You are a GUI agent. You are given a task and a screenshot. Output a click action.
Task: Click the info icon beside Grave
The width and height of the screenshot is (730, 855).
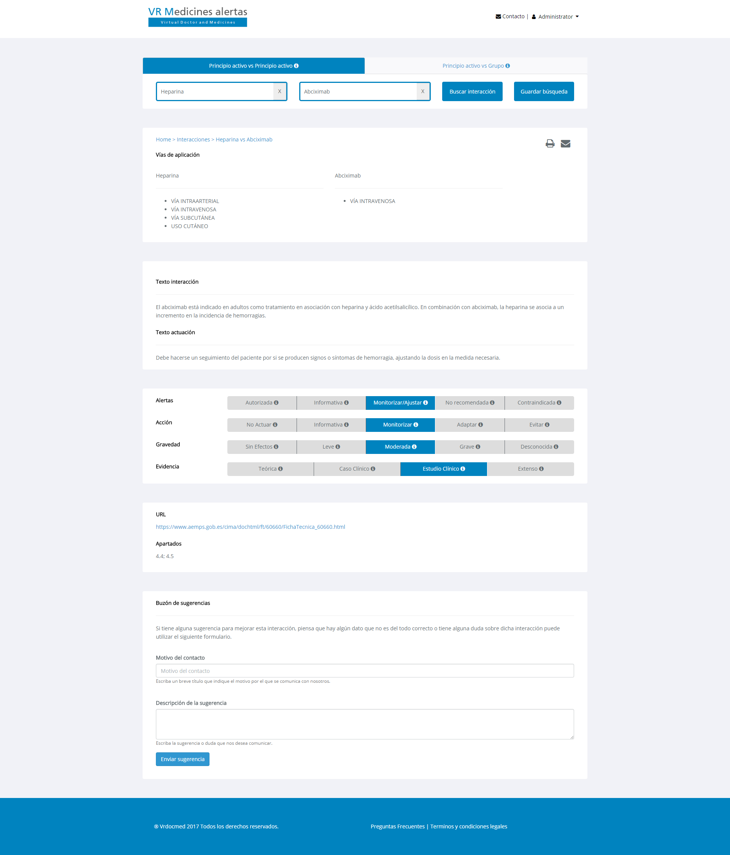(x=478, y=447)
